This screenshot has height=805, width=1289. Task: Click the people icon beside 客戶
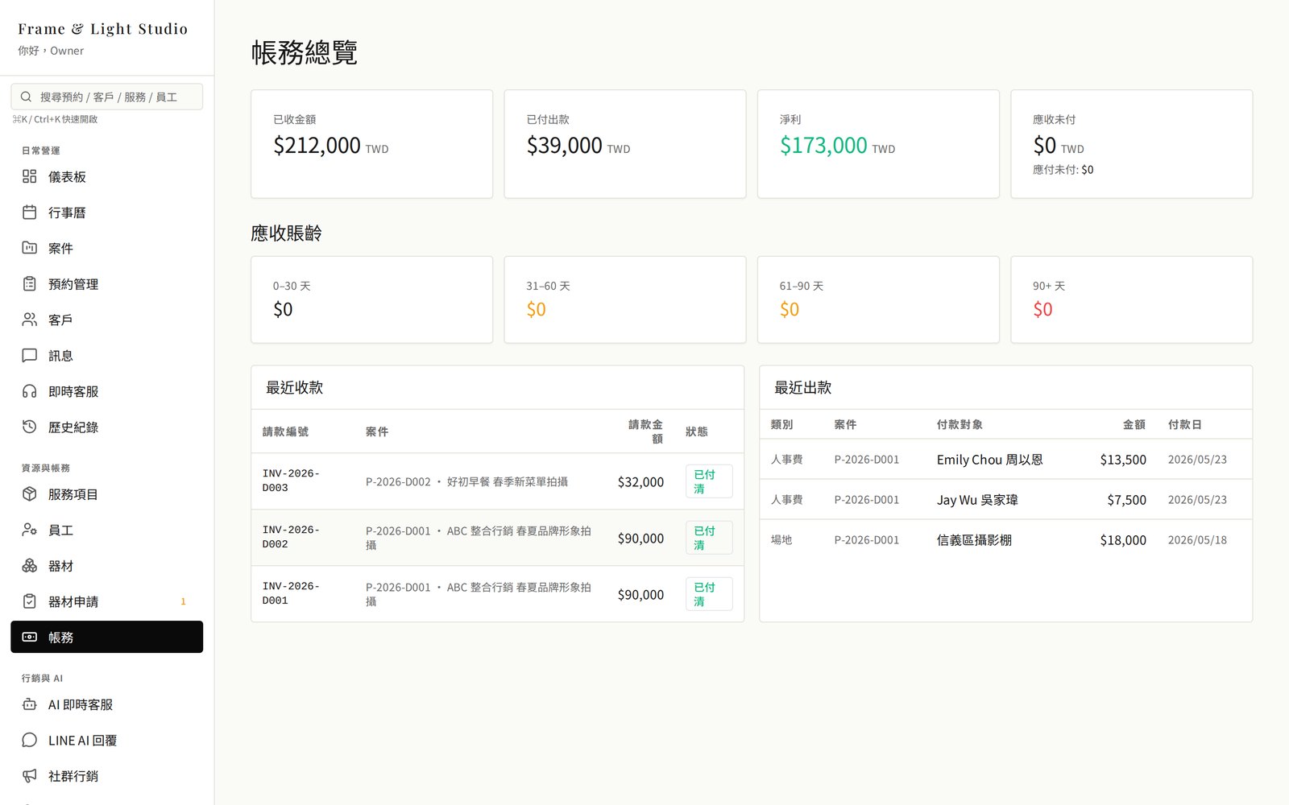[30, 320]
